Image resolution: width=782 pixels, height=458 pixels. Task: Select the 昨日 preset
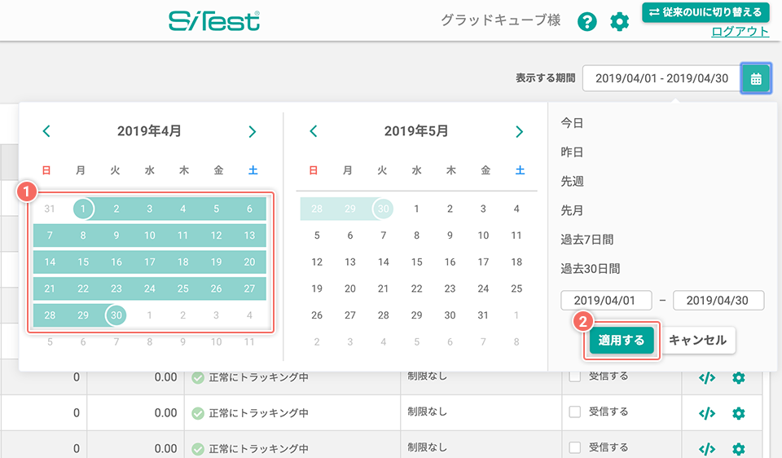point(572,152)
